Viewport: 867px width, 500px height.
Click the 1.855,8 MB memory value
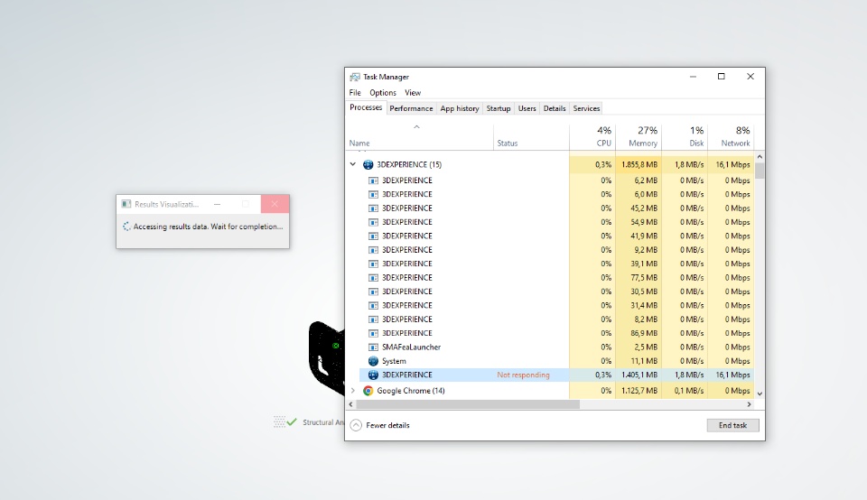(639, 164)
